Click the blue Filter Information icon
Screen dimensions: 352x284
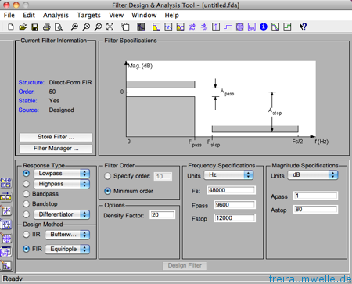click(x=264, y=27)
